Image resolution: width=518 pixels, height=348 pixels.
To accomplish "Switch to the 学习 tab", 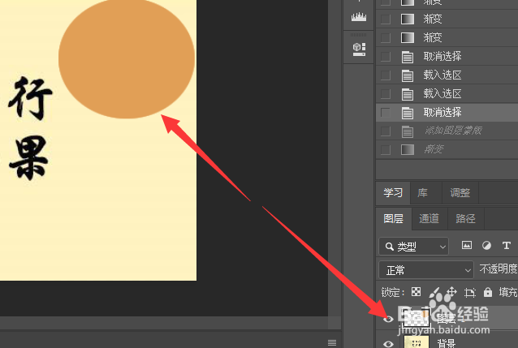I will click(x=393, y=193).
